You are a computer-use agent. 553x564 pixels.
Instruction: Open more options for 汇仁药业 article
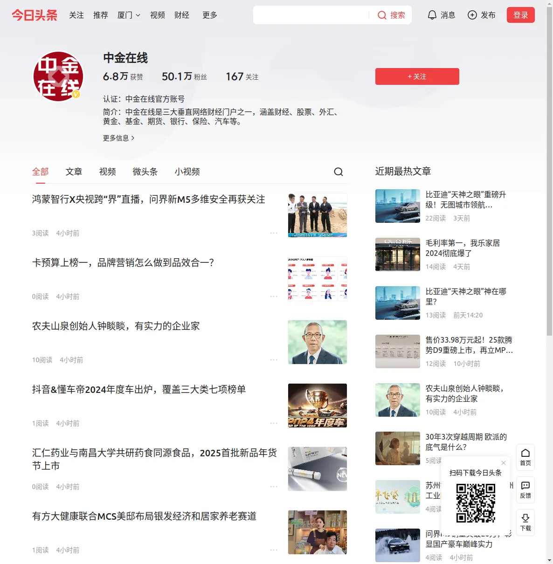click(274, 487)
